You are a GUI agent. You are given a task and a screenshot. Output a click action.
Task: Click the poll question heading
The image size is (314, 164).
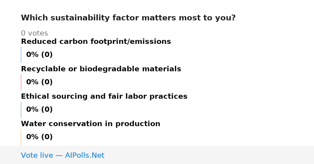point(128,18)
